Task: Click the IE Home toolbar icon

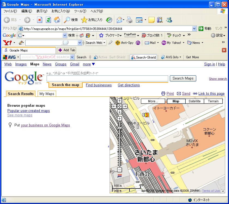Action: (57, 20)
